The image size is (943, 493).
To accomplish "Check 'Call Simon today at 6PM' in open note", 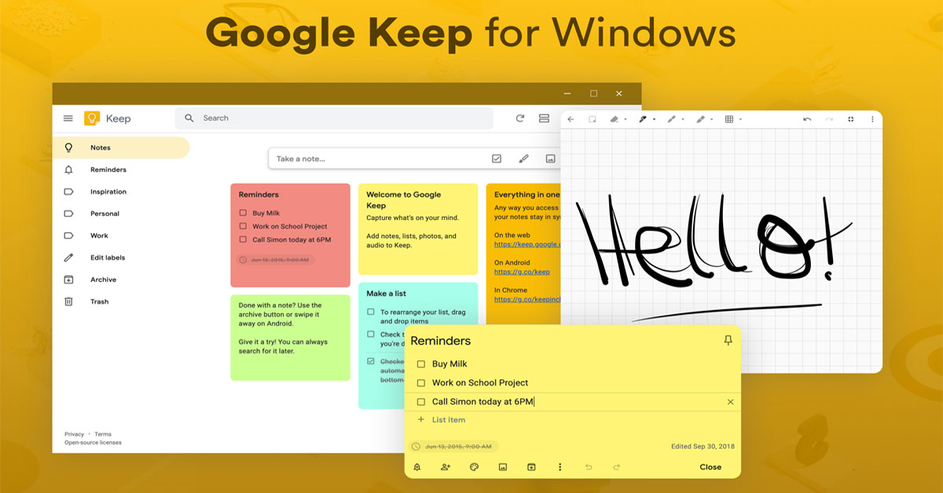I will tap(421, 402).
